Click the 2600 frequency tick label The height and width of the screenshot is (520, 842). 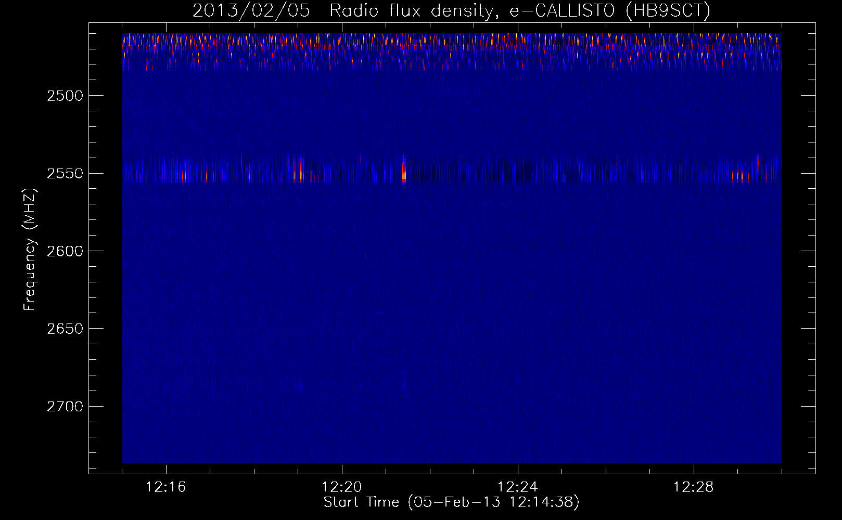tap(66, 251)
